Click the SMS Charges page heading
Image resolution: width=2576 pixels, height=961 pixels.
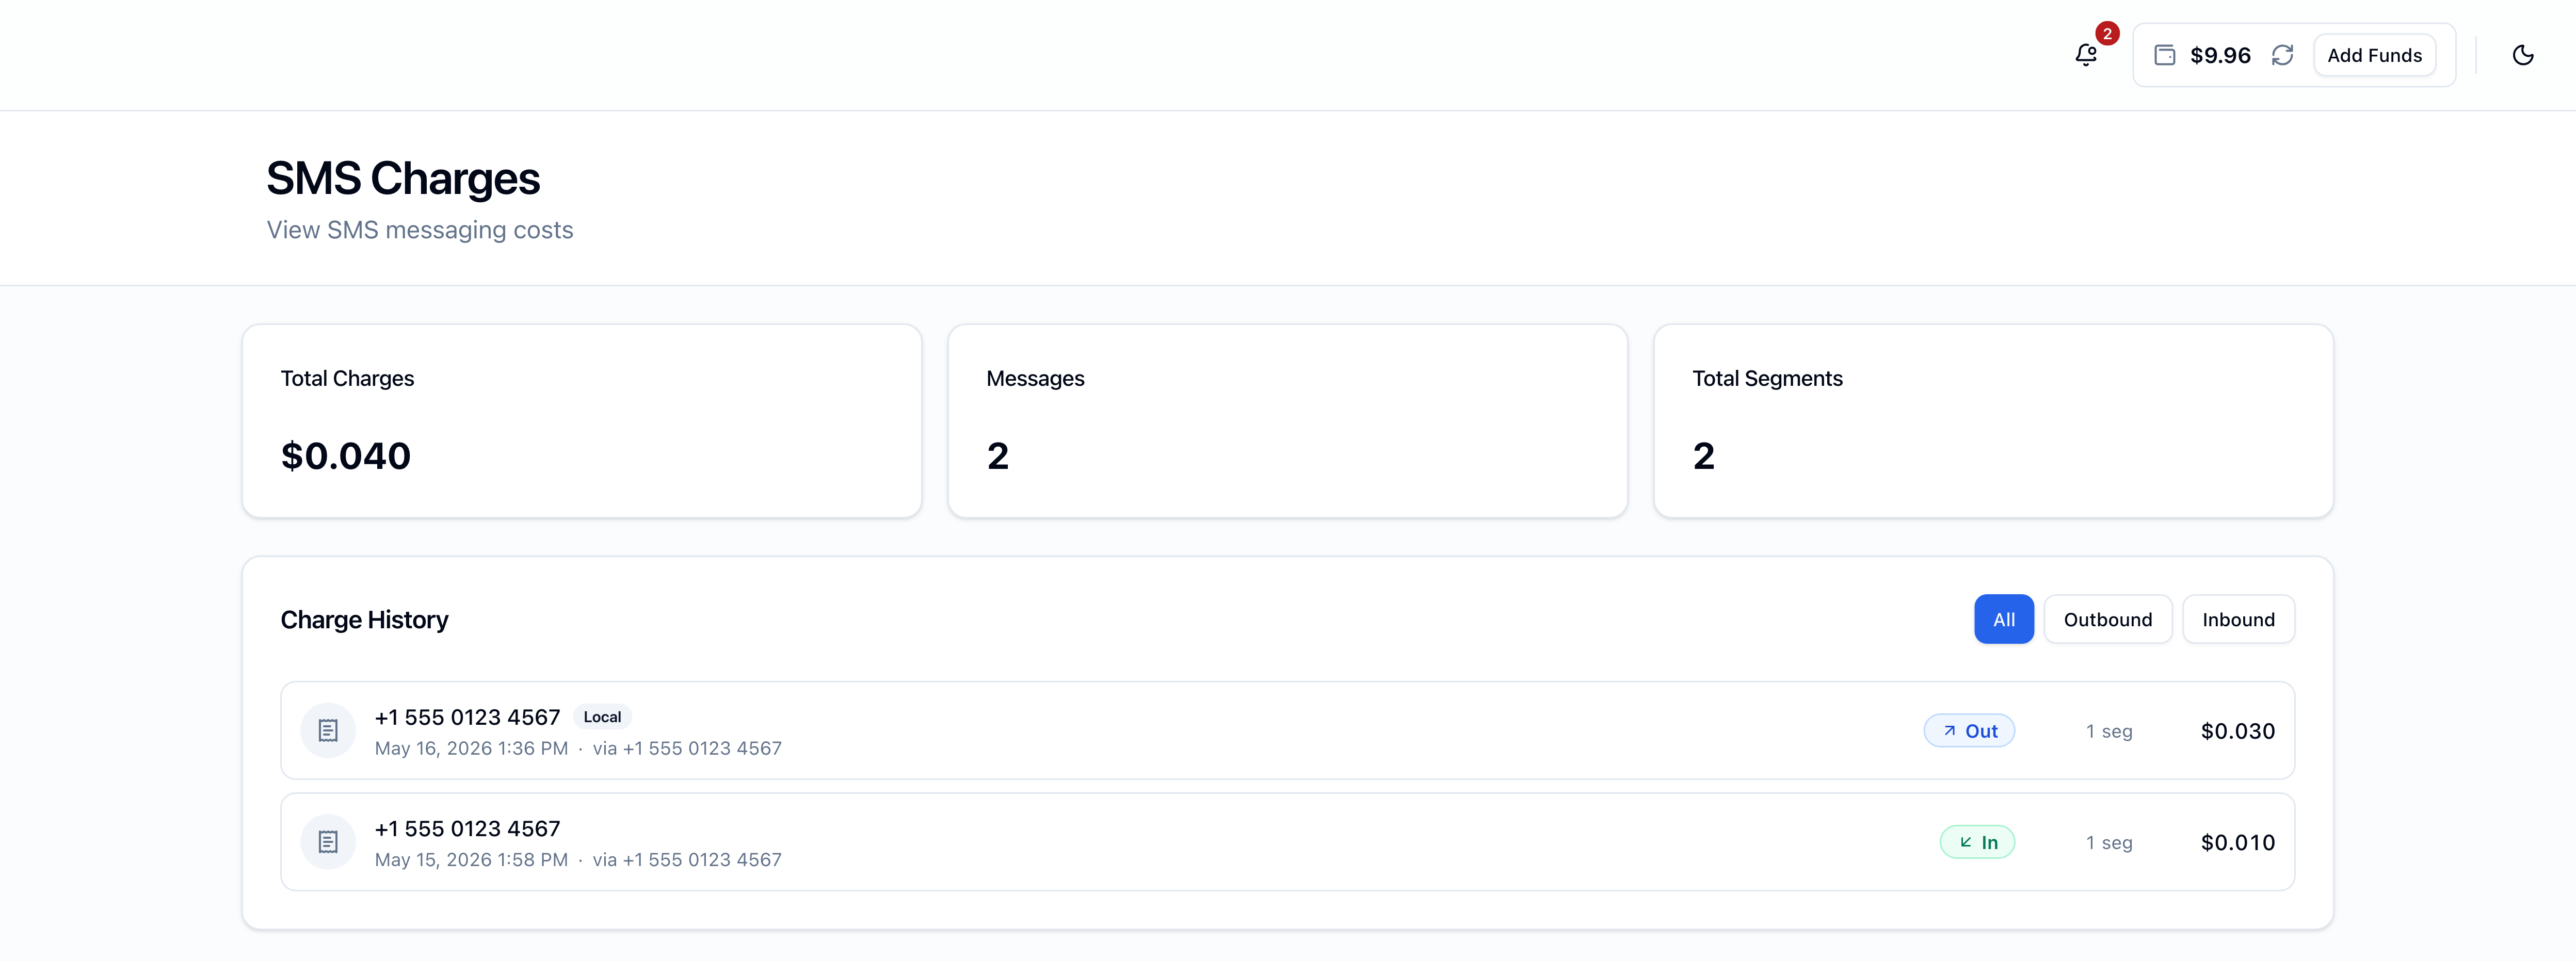[x=402, y=178]
